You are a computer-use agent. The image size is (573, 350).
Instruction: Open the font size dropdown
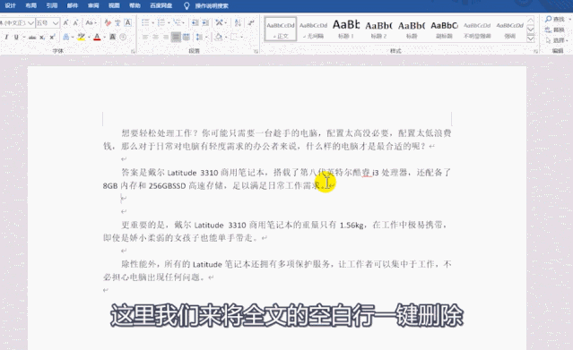56,23
